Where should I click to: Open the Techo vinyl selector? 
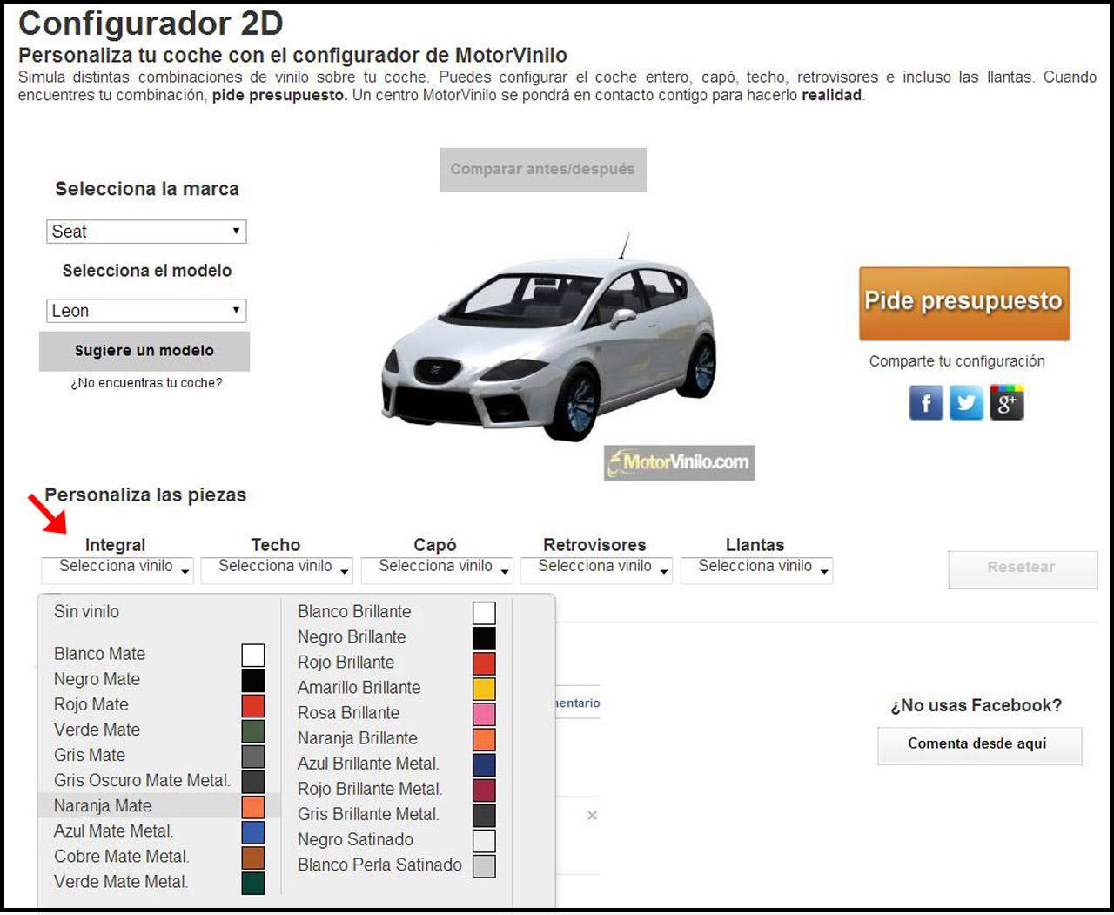click(277, 569)
